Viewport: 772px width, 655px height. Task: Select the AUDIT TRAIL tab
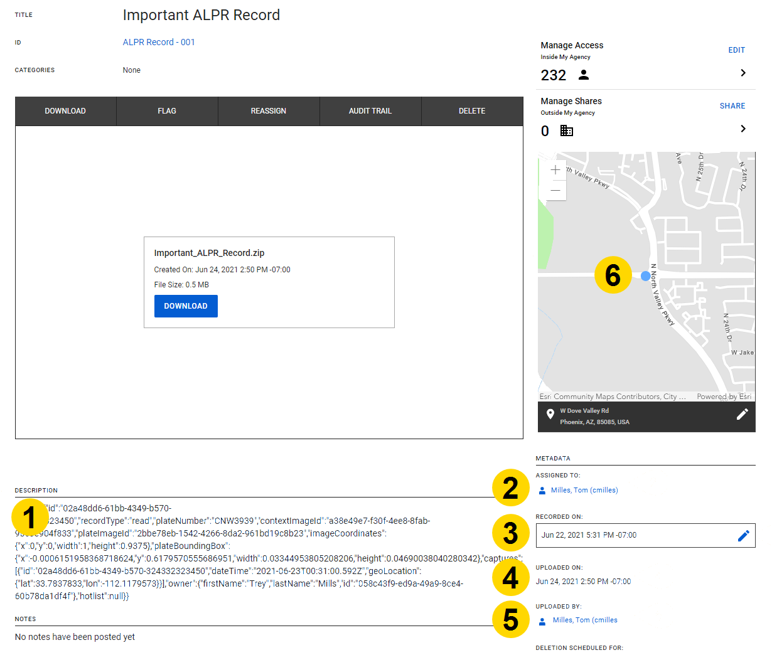click(370, 111)
